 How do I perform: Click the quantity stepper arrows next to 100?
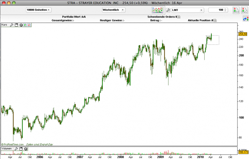click(x=225, y=10)
